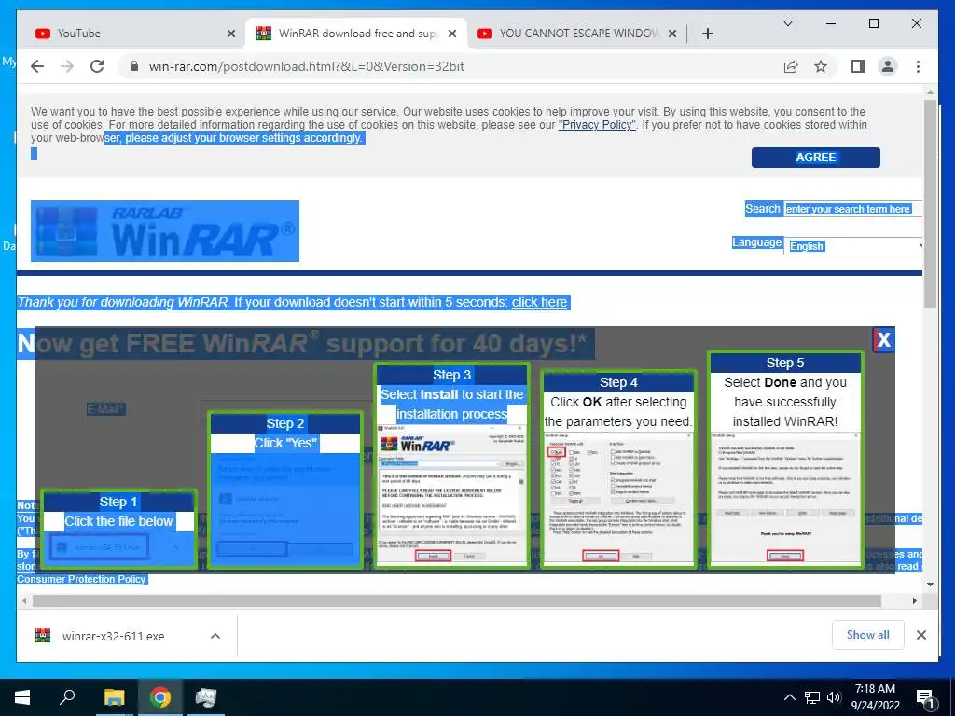Open the tab search chevron

point(787,23)
